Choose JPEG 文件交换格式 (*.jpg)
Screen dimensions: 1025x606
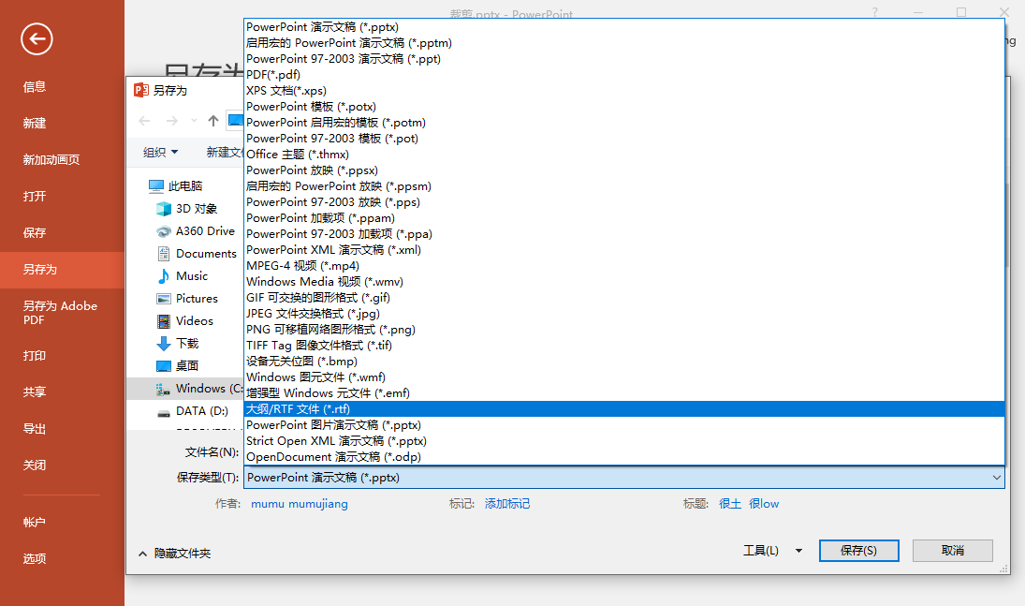tap(623, 314)
